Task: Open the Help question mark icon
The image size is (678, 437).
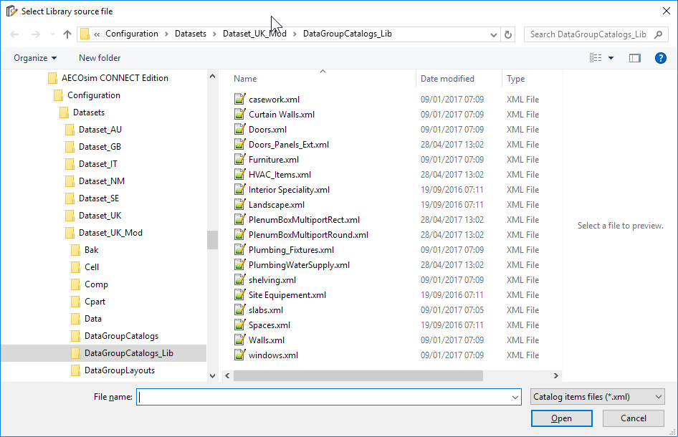Action: coord(660,58)
